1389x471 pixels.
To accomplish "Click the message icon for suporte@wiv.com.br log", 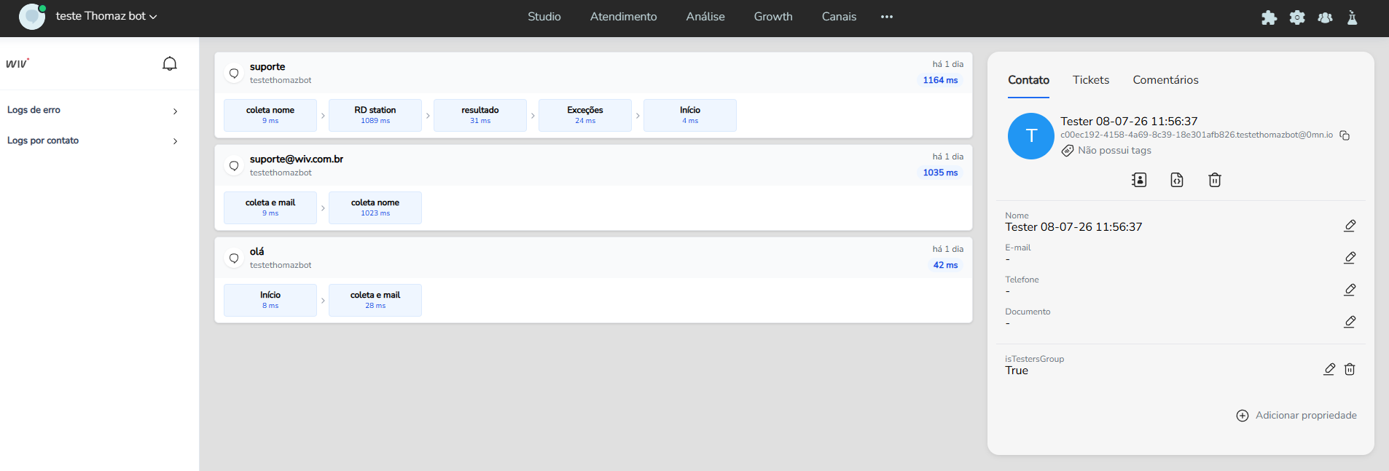I will pos(234,165).
